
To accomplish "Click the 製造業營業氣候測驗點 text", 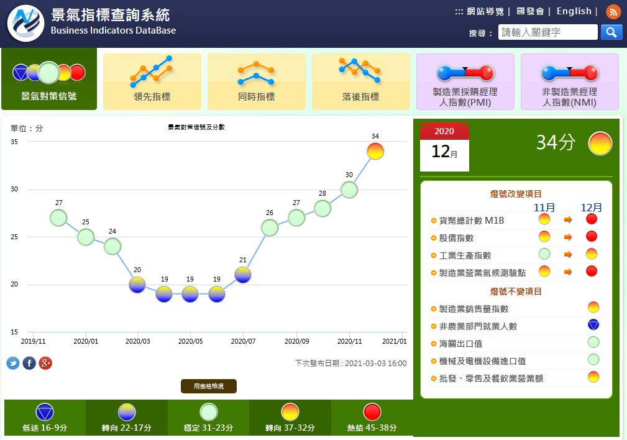I will 482,273.
